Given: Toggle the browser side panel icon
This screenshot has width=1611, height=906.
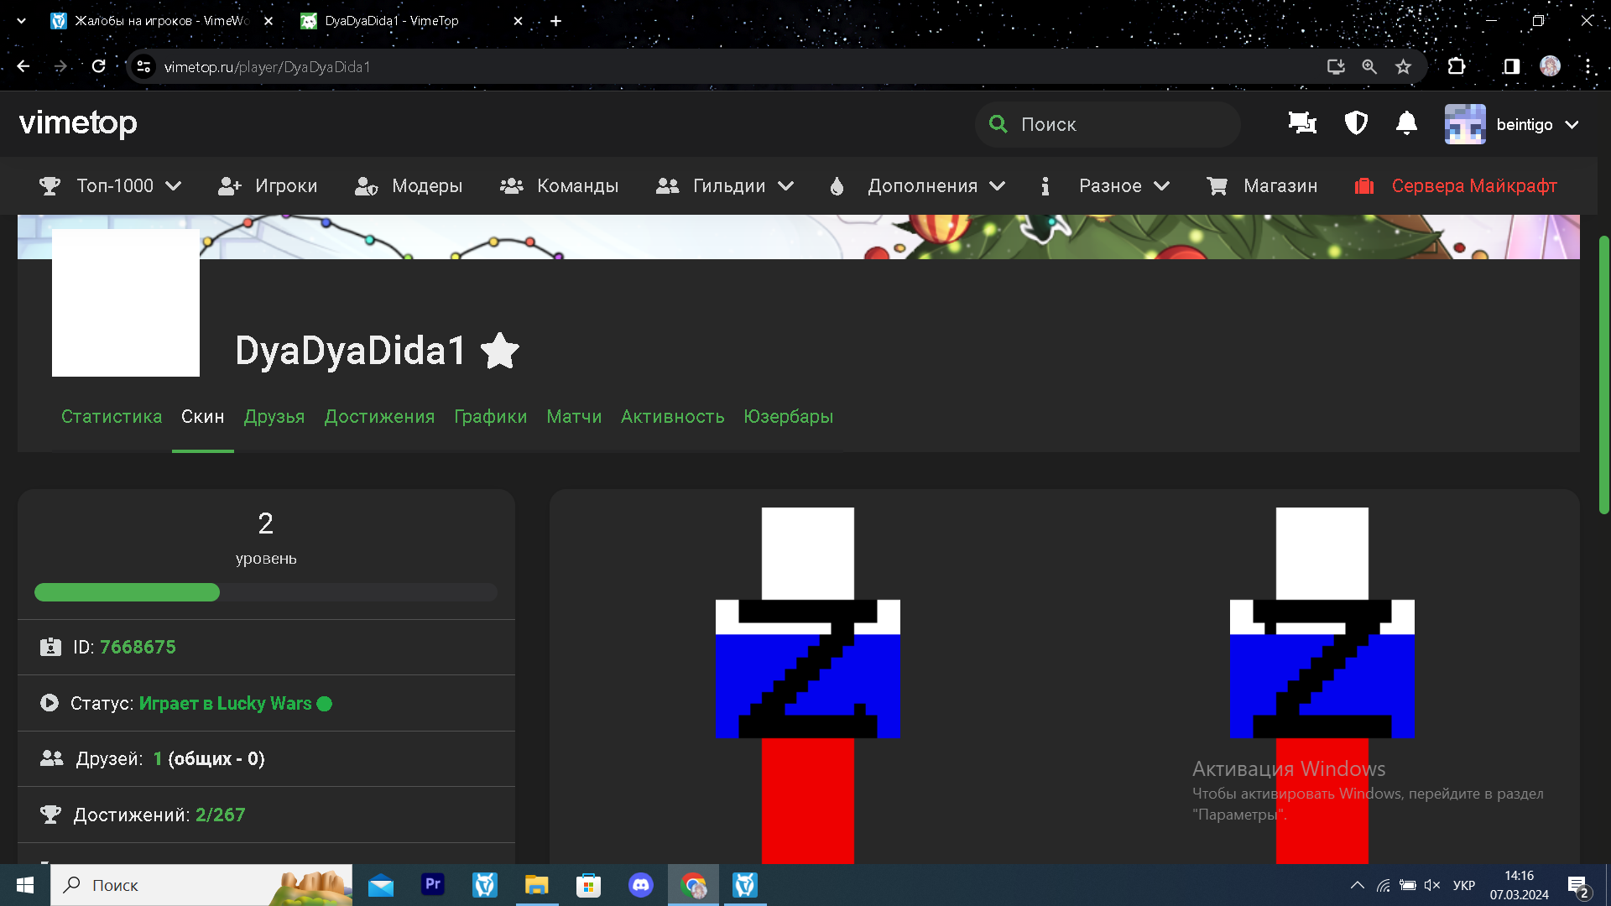Looking at the screenshot, I should click(1511, 67).
